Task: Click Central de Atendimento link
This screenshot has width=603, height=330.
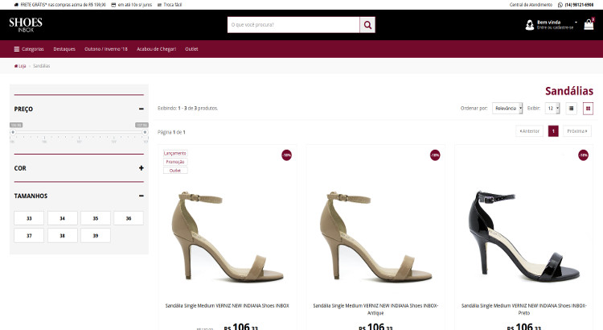Action: 531,5
